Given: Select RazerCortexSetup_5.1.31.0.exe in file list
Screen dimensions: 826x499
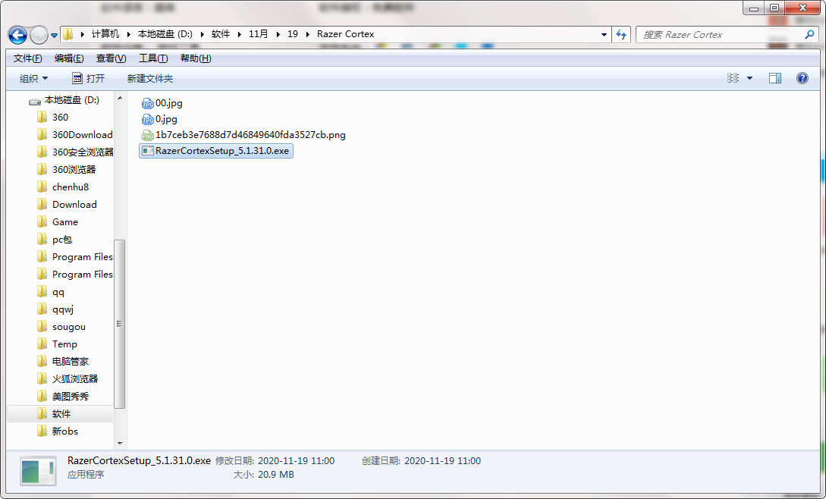Looking at the screenshot, I should point(216,151).
